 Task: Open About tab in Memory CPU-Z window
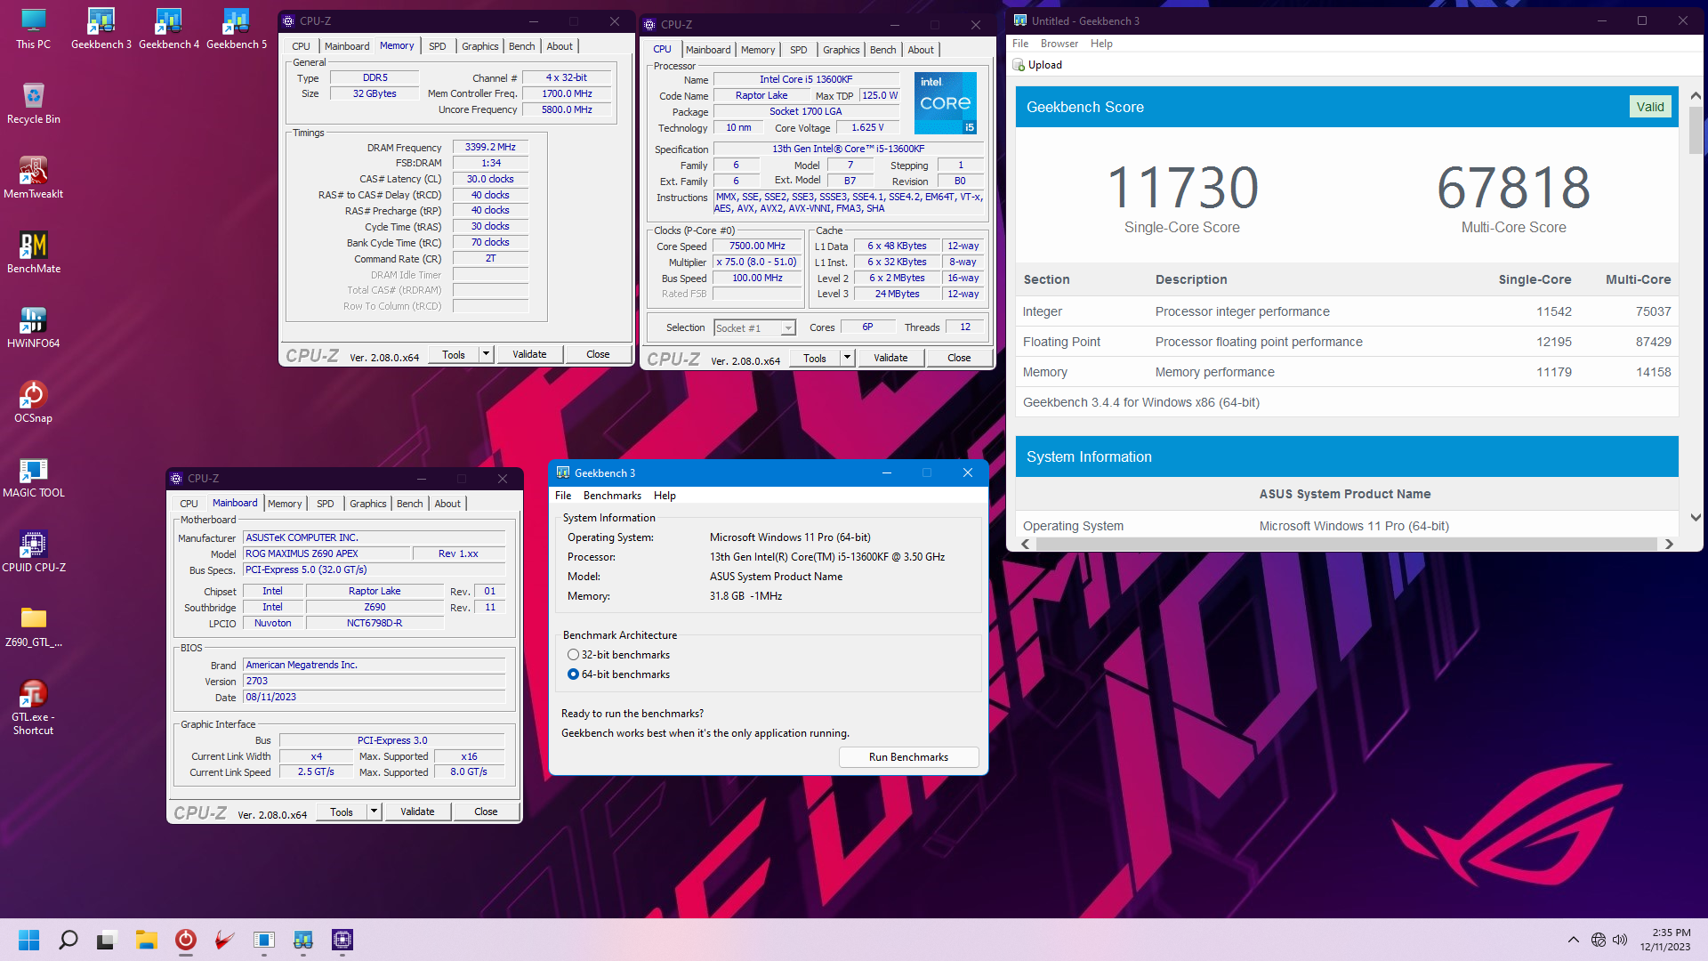pyautogui.click(x=560, y=46)
